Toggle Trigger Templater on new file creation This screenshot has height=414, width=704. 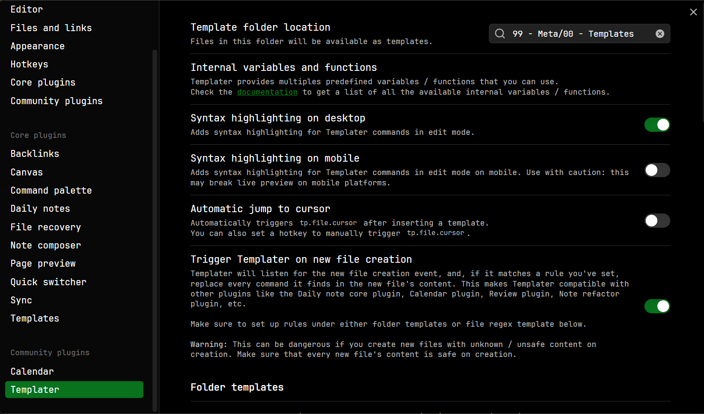656,306
